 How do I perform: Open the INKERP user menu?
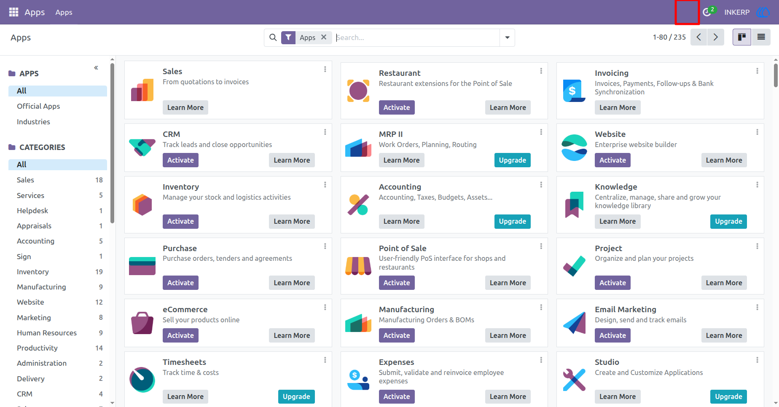coord(747,12)
